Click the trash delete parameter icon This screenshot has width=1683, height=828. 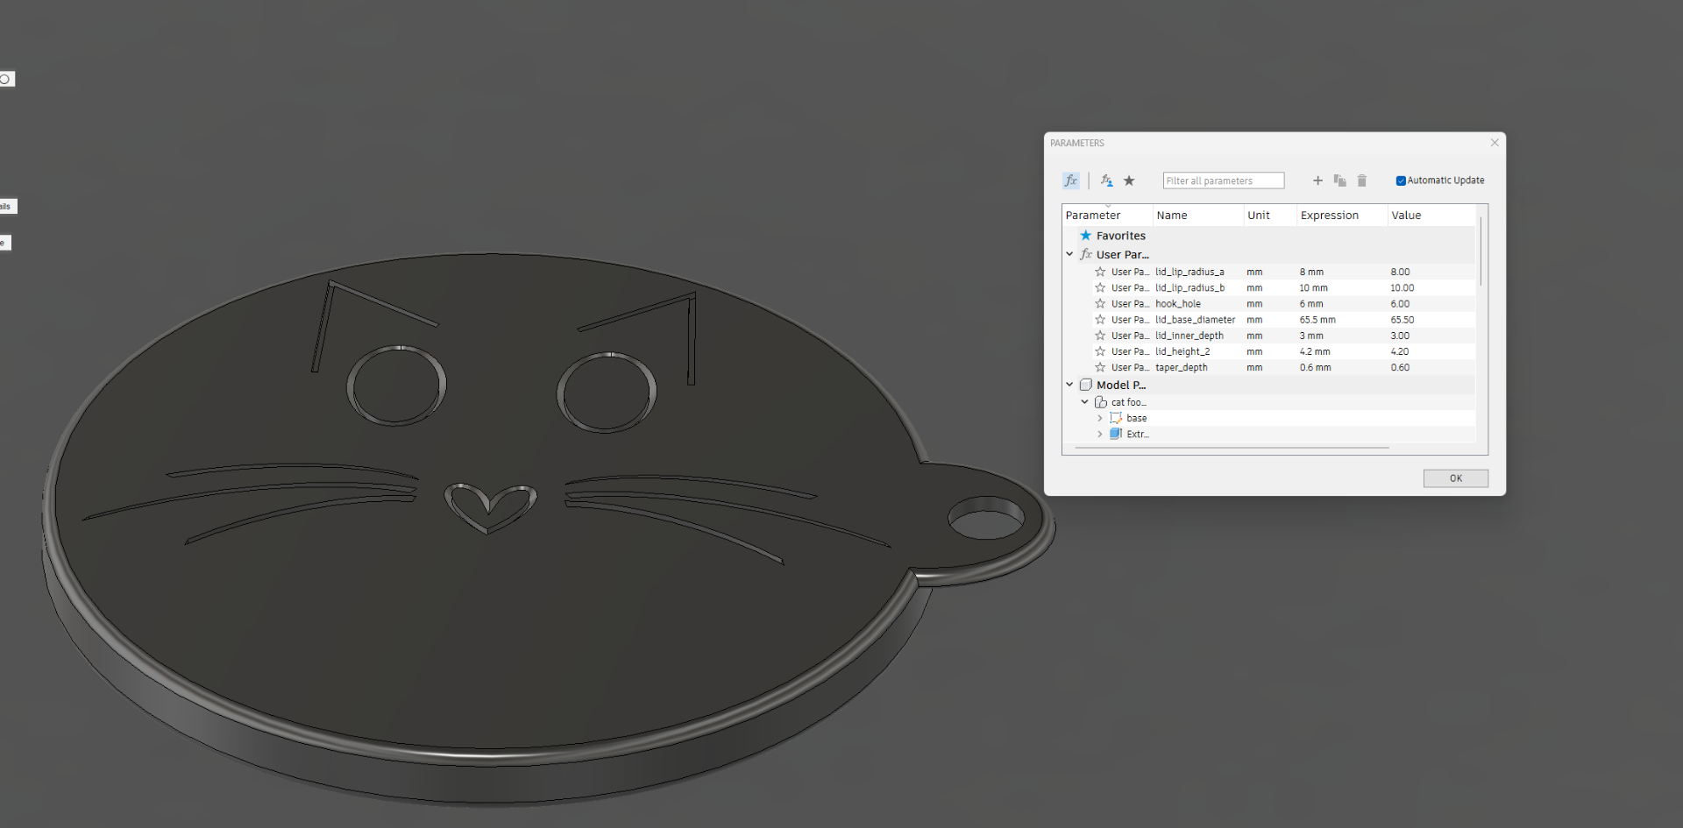(x=1361, y=180)
